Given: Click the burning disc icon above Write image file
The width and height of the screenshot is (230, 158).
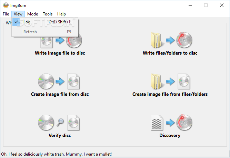Looking at the screenshot, I should (74, 41).
